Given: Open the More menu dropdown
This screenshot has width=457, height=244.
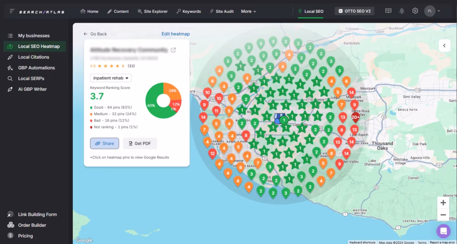Looking at the screenshot, I should tap(249, 11).
